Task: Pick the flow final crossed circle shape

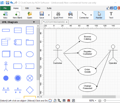Action: pos(30,78)
